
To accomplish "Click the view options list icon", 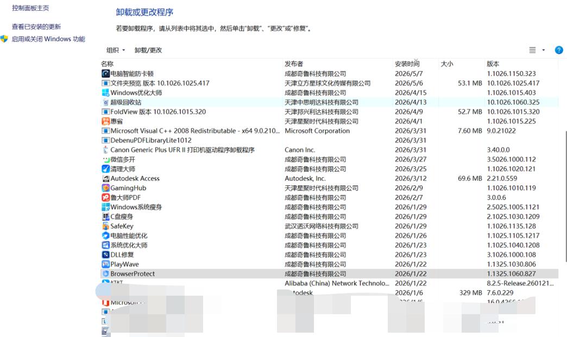I will pyautogui.click(x=532, y=50).
